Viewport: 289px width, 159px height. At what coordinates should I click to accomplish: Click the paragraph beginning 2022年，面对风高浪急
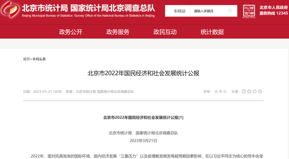coord(147,156)
